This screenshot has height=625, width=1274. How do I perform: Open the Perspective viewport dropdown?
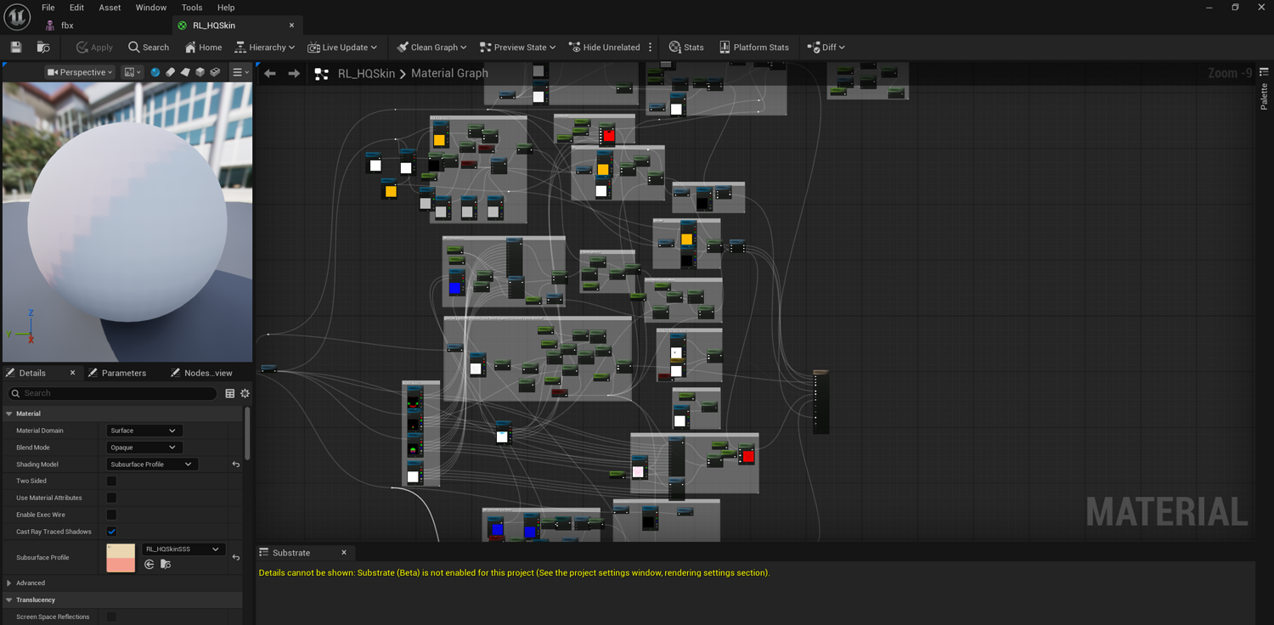80,72
